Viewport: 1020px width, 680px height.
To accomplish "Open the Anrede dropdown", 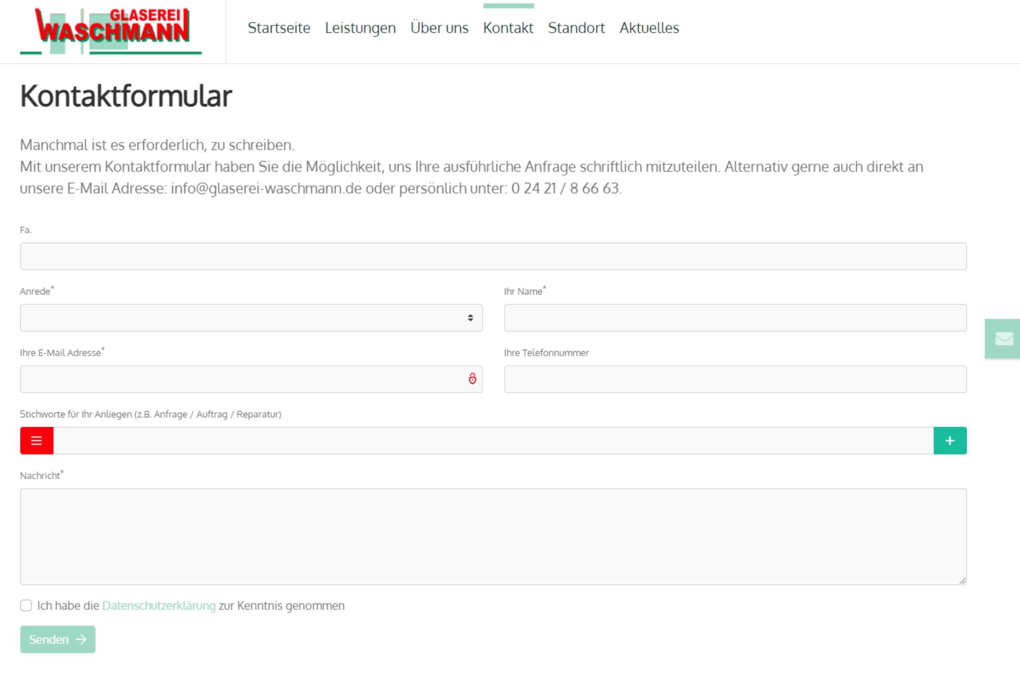I will [x=251, y=318].
